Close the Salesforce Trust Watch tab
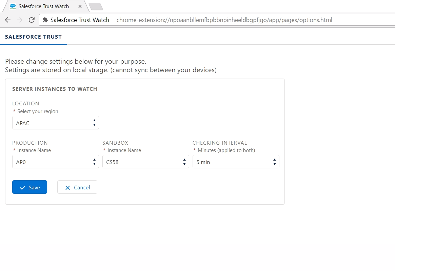The width and height of the screenshot is (434, 271). 80,6
